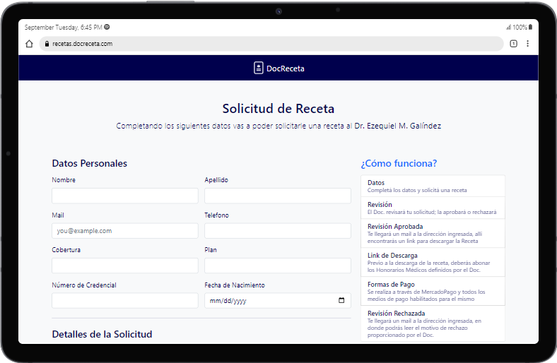Focus the Número de Credencial field
Screen dimensions: 557x363
click(125, 301)
